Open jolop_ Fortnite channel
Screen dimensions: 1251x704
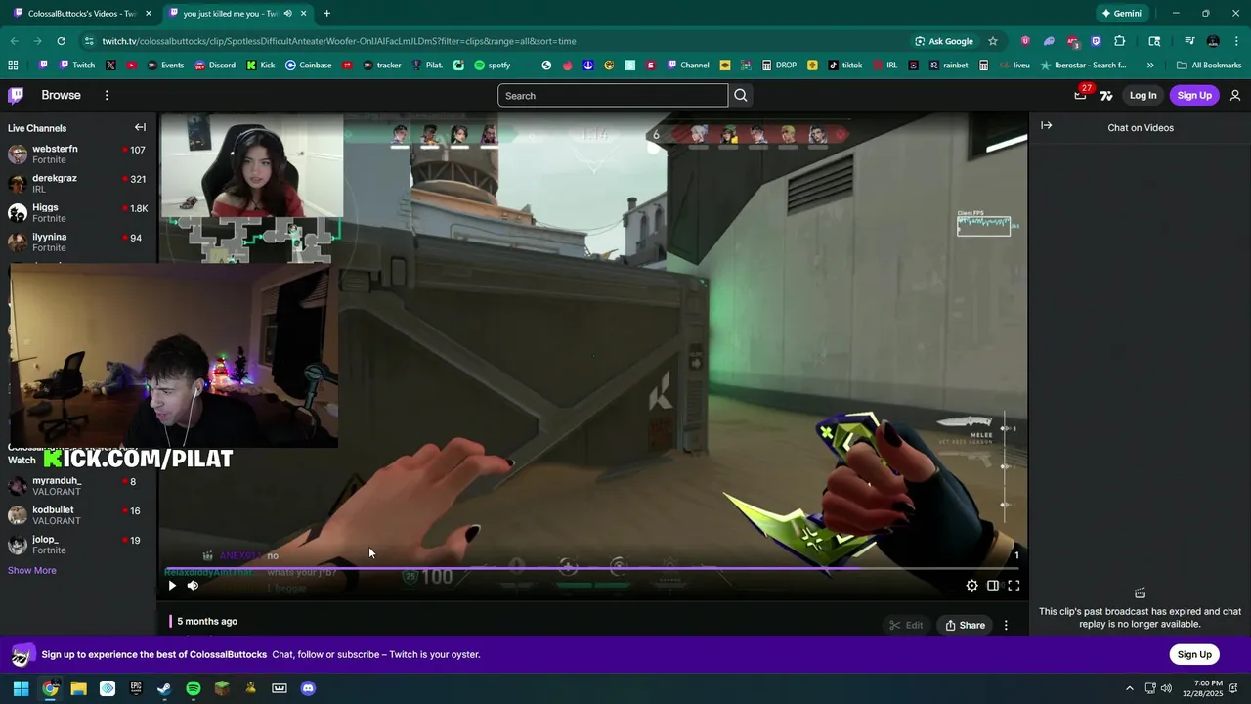click(76, 545)
